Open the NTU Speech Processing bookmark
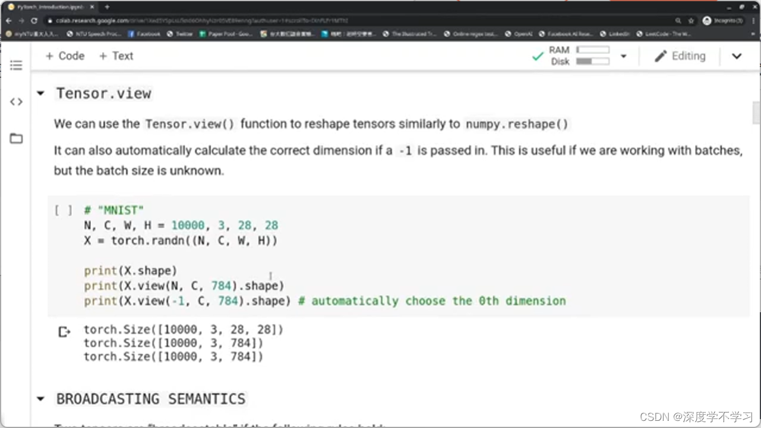 click(x=94, y=34)
